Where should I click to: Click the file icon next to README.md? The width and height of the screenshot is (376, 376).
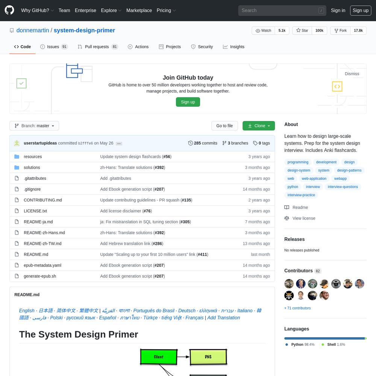[17, 254]
